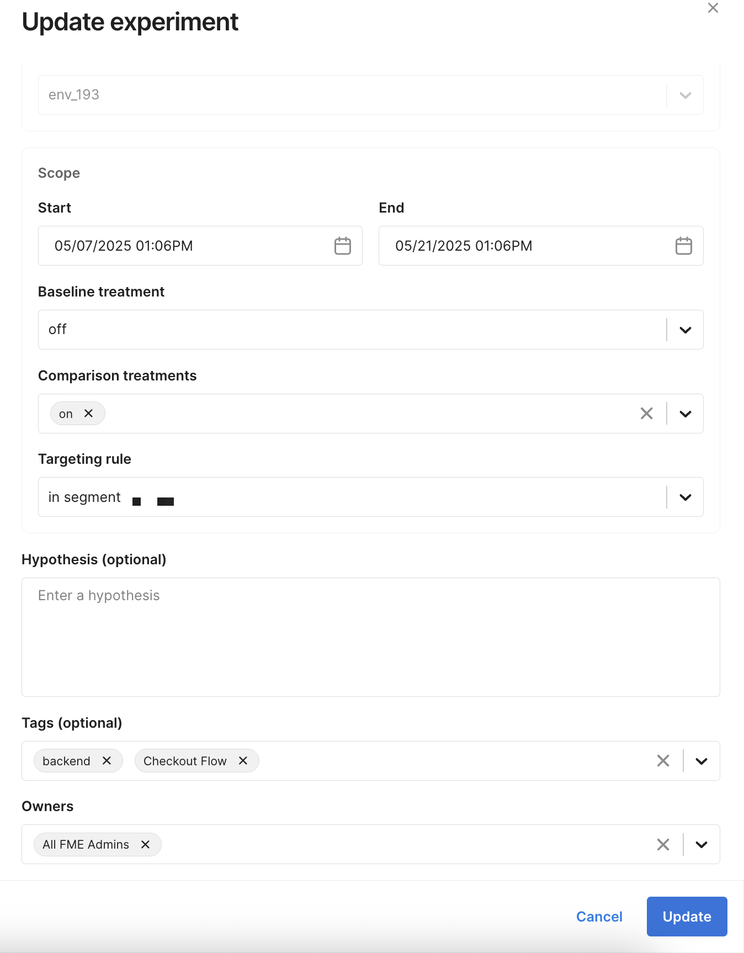This screenshot has width=744, height=953.
Task: Expand the Tags dropdown list
Action: click(x=701, y=761)
